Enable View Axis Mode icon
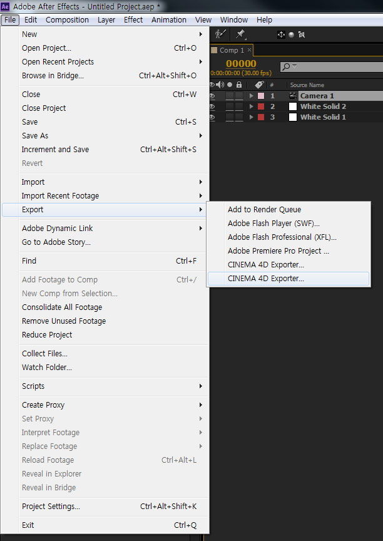383x541 pixels. pyautogui.click(x=302, y=34)
